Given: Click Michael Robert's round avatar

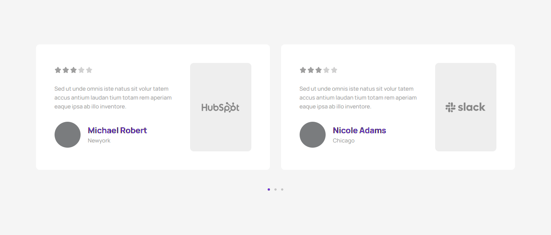Looking at the screenshot, I should click(68, 135).
